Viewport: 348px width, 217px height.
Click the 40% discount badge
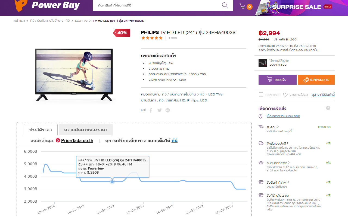coord(122,33)
